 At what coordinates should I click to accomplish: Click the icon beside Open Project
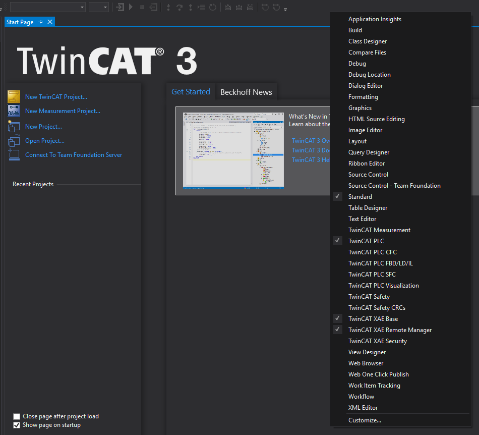click(14, 141)
